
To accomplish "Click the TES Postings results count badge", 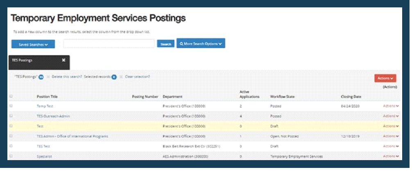I will 41,77.
